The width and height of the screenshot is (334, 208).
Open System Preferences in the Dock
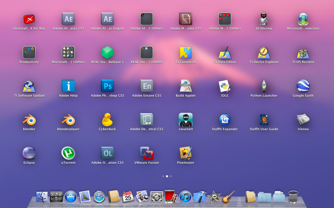coord(157,197)
